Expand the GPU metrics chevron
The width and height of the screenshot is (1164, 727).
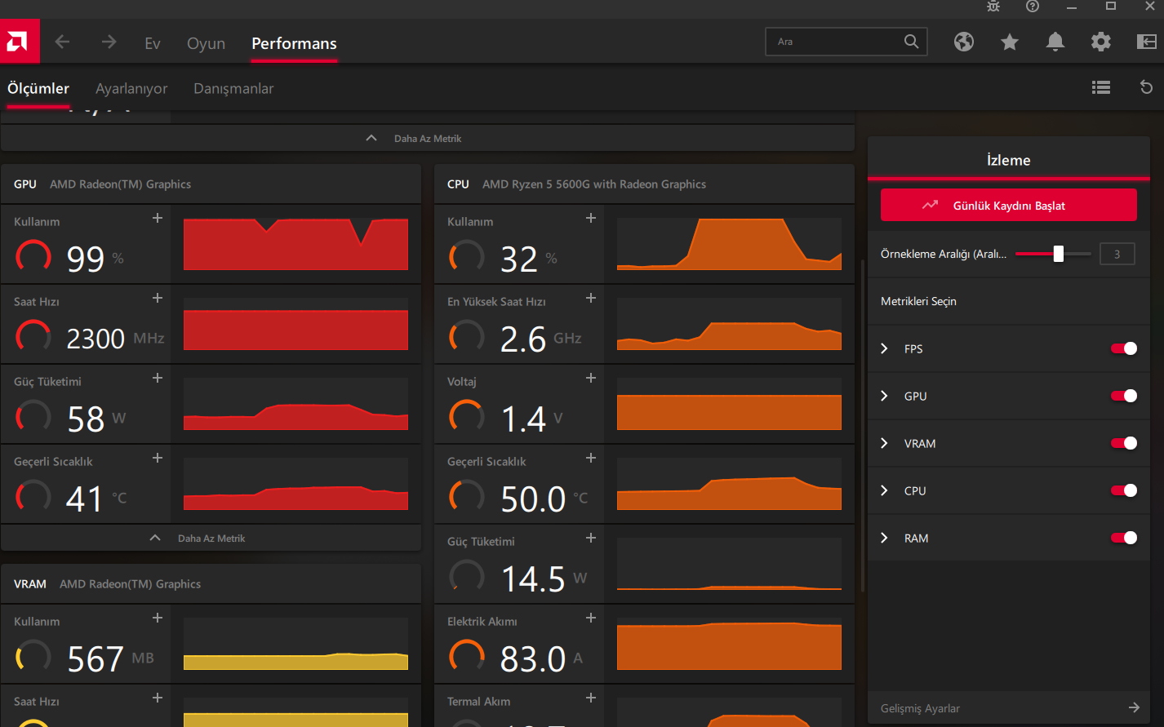point(884,397)
